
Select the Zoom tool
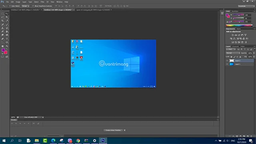[7, 46]
